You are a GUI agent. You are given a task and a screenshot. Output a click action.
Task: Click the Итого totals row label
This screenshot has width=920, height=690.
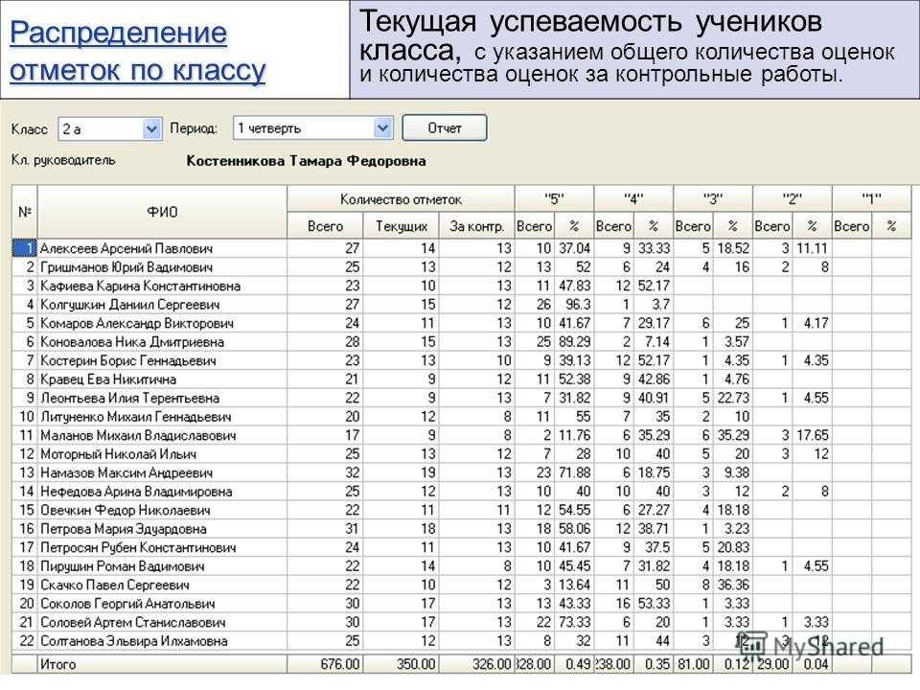[x=57, y=664]
